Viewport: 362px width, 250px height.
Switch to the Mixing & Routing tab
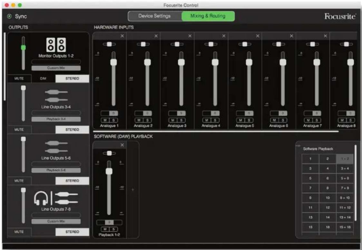point(208,16)
